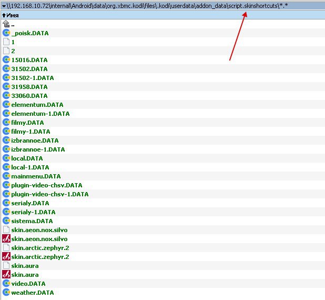
Task: Click the icon next to video.DATA
Action: [x=6, y=283]
